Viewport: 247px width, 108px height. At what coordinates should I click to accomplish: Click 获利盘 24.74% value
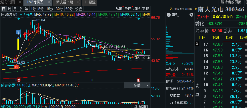pyautogui.click(x=187, y=75)
